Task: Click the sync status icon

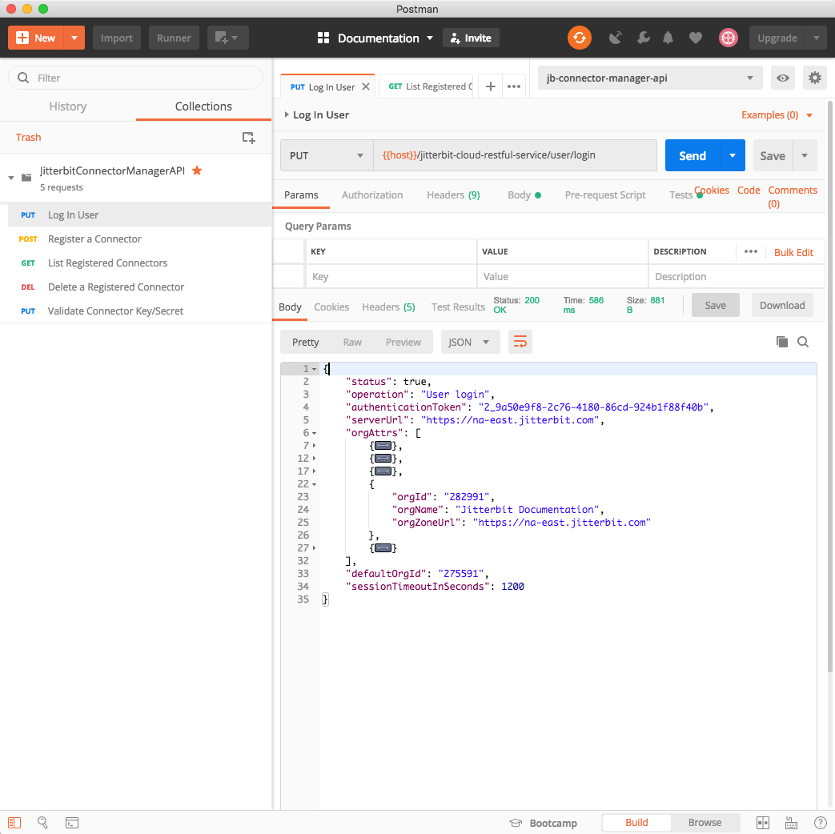Action: [579, 38]
